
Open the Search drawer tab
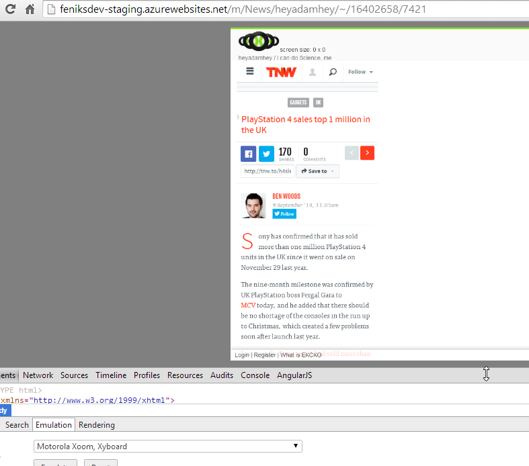(17, 425)
